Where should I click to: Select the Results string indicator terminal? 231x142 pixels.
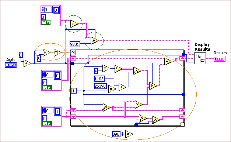click(220, 59)
